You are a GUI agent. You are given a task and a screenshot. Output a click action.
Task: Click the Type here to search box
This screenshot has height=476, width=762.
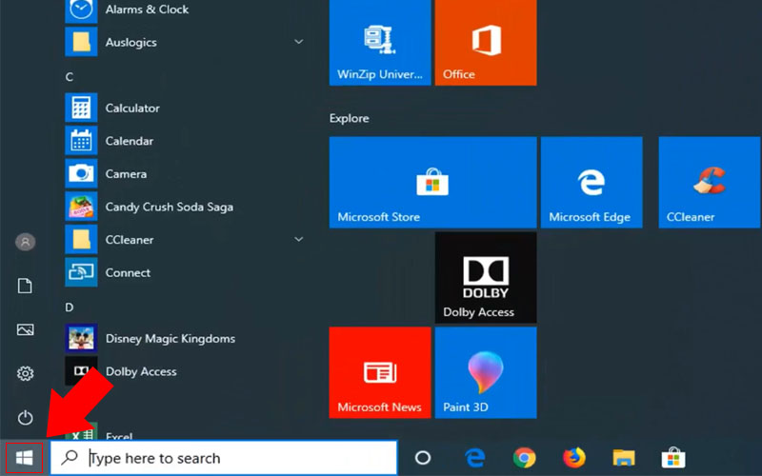pyautogui.click(x=224, y=458)
